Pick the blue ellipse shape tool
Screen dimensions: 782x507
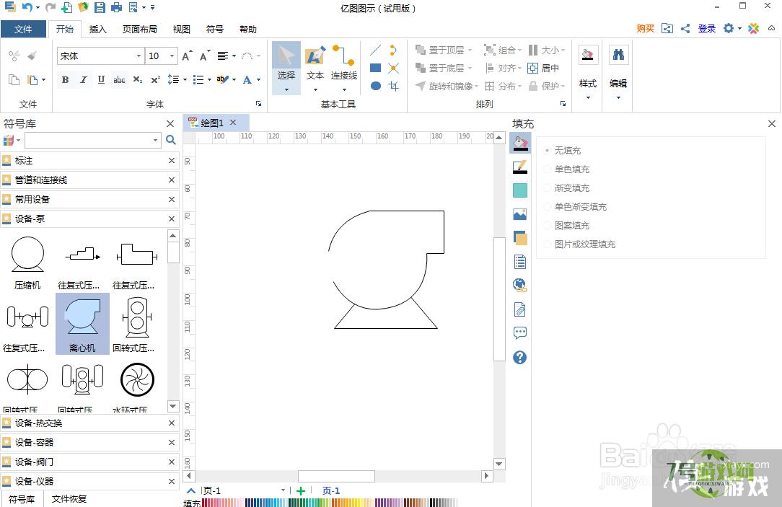[x=376, y=86]
